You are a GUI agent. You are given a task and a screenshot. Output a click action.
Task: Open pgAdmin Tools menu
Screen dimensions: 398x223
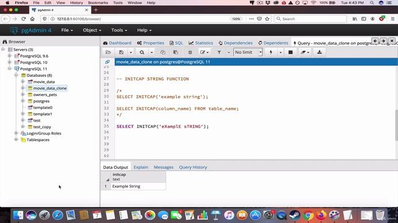[119, 30]
